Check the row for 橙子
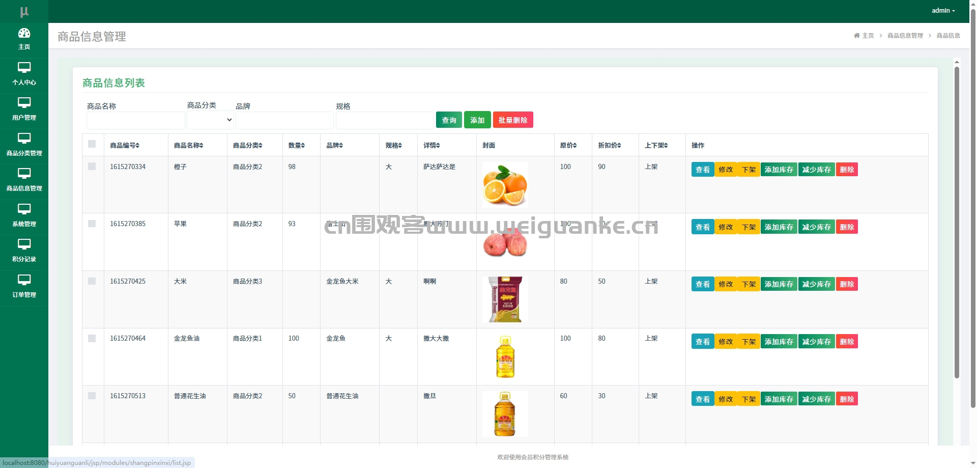This screenshot has height=468, width=977. coord(92,167)
